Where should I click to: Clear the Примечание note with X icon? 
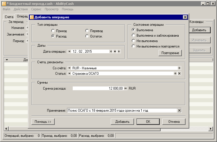[179, 111]
